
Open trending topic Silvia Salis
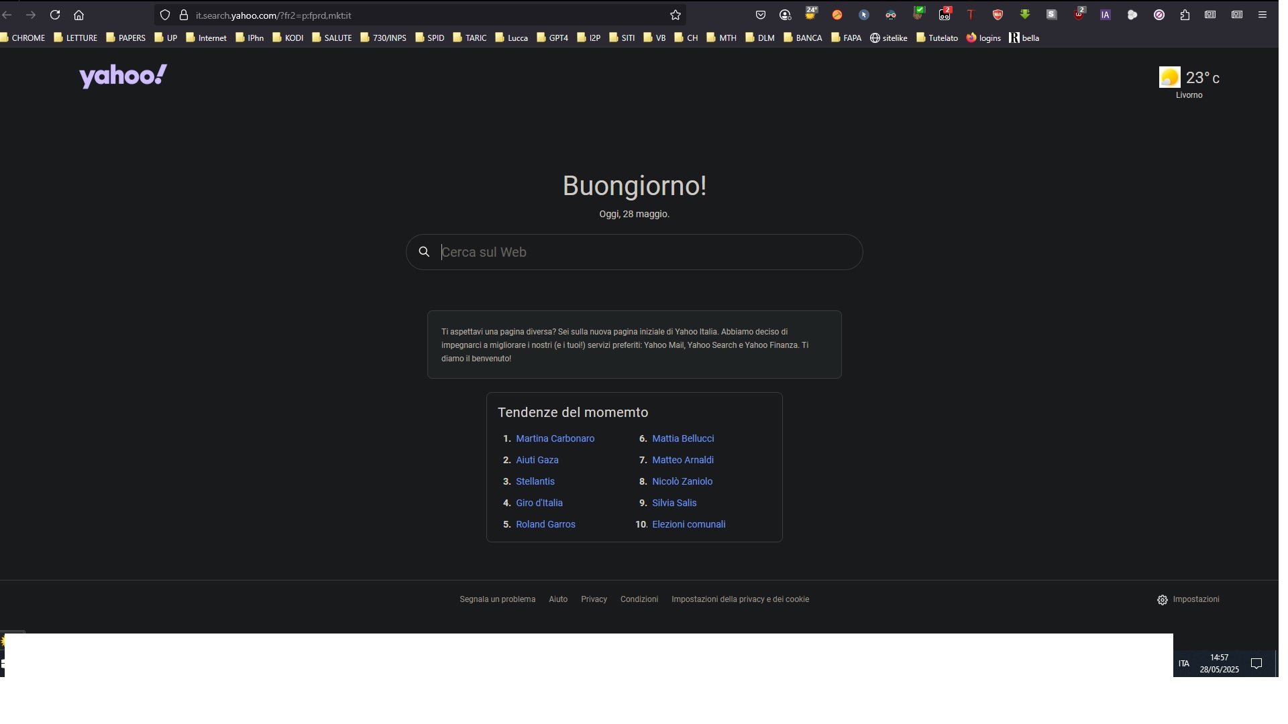[674, 503]
